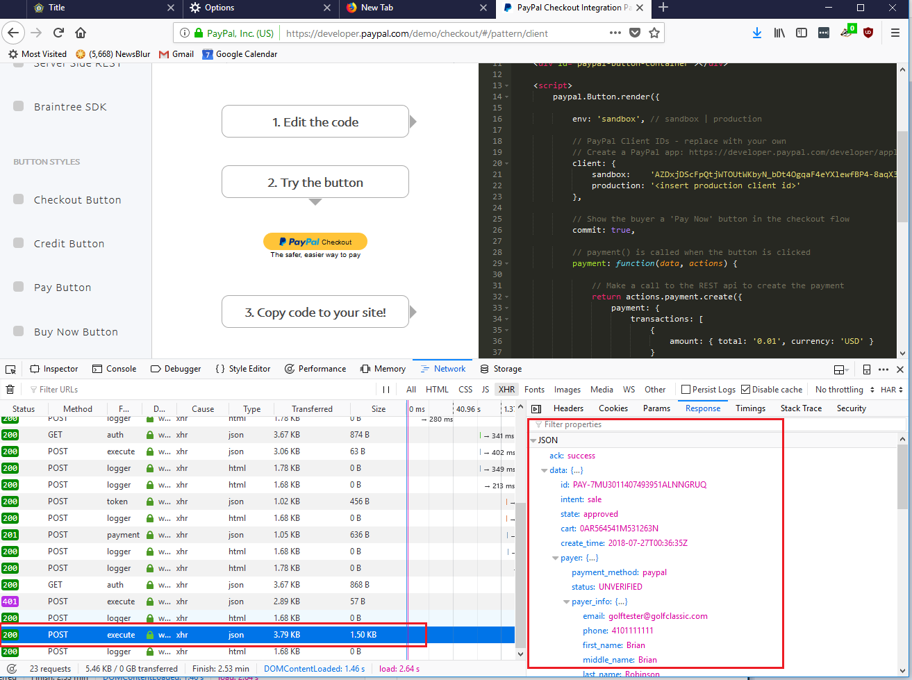Click '3. Copy code to your site!'
This screenshot has width=912, height=680.
[x=315, y=312]
